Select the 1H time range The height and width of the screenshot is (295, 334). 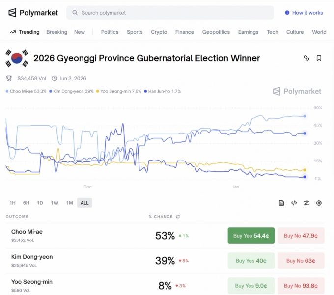point(12,203)
